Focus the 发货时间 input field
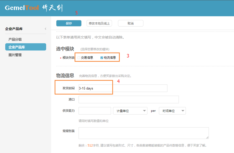This screenshot has width=234, height=153. tap(123, 88)
